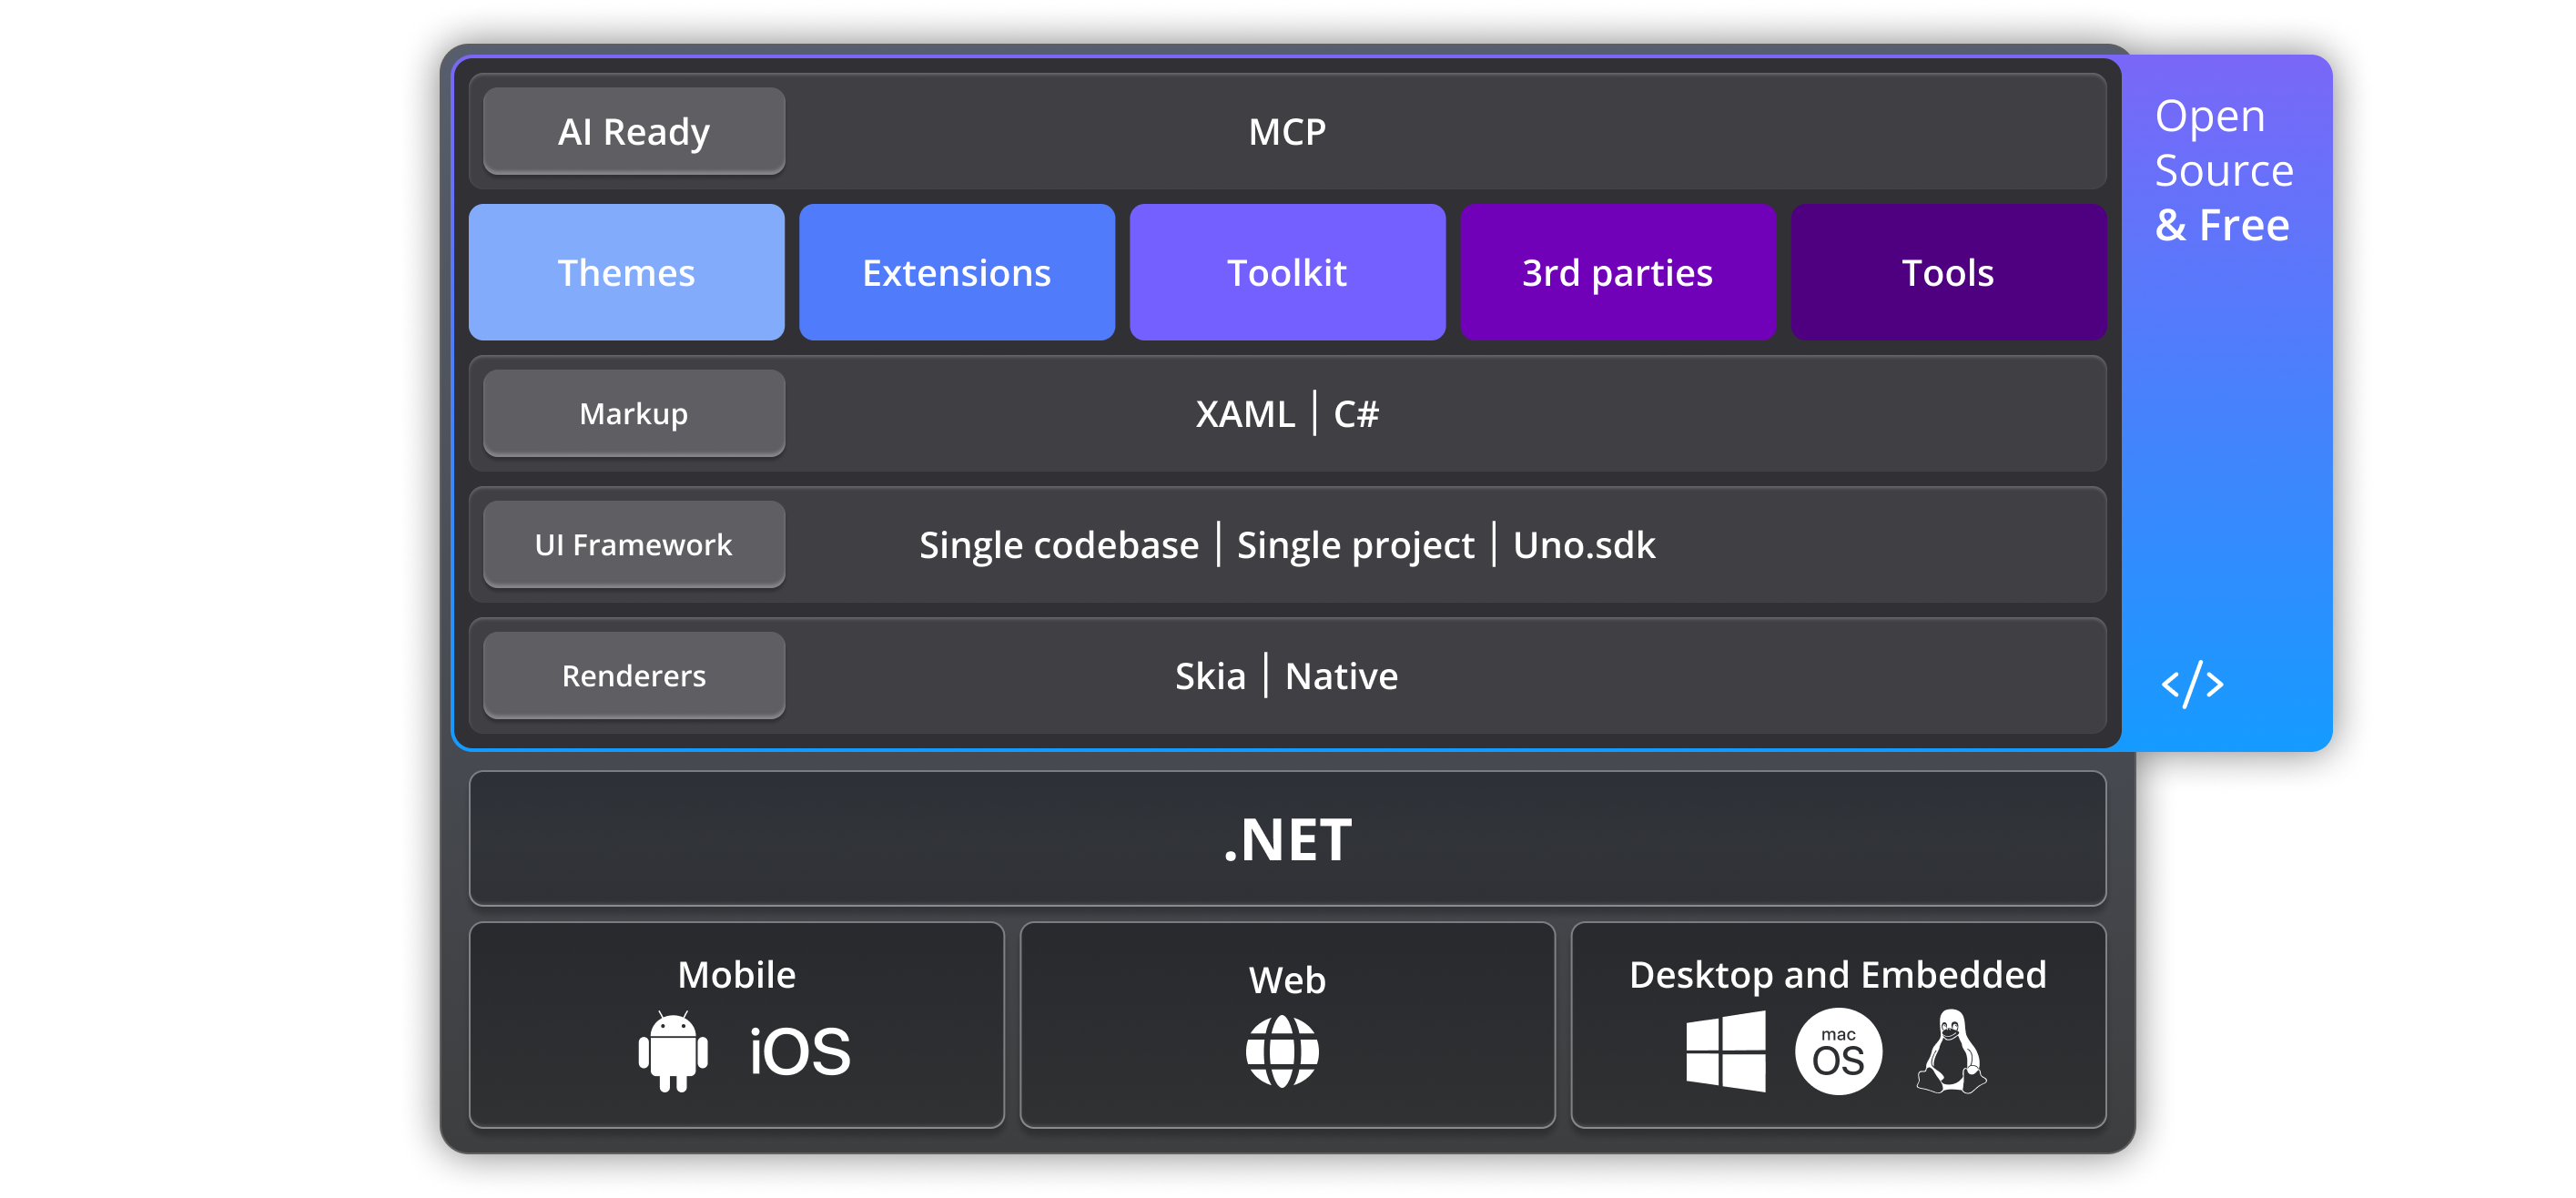This screenshot has height=1198, width=2576.
Task: Toggle the Themes block
Action: 626,272
